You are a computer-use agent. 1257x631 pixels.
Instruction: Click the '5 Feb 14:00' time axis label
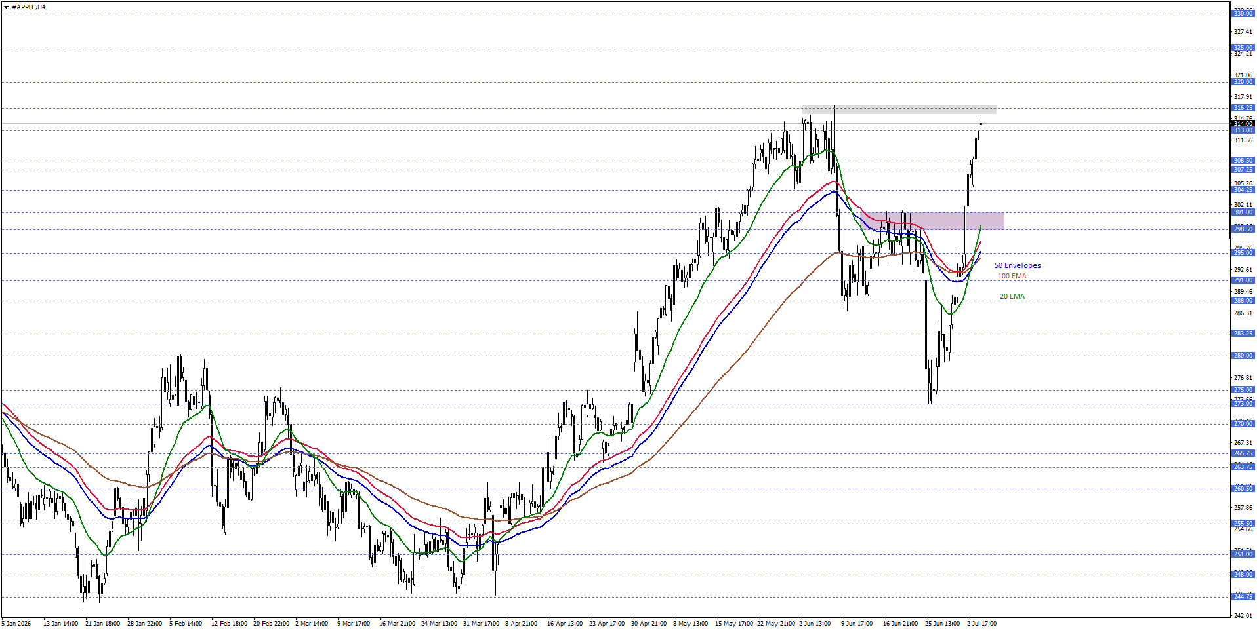186,623
